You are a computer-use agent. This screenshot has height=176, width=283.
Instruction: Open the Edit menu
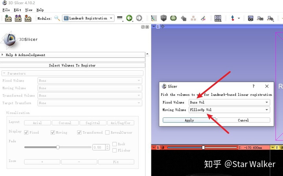point(17,10)
